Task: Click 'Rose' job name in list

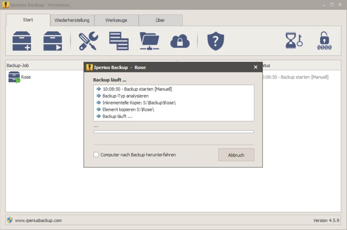Action: 26,77
